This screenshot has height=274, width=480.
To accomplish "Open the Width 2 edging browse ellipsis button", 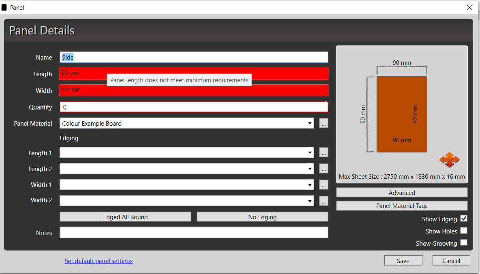I will [x=324, y=201].
